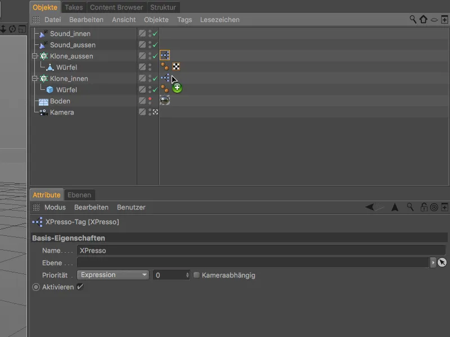Switch to the Struktur tab
The height and width of the screenshot is (337, 450).
click(x=163, y=7)
